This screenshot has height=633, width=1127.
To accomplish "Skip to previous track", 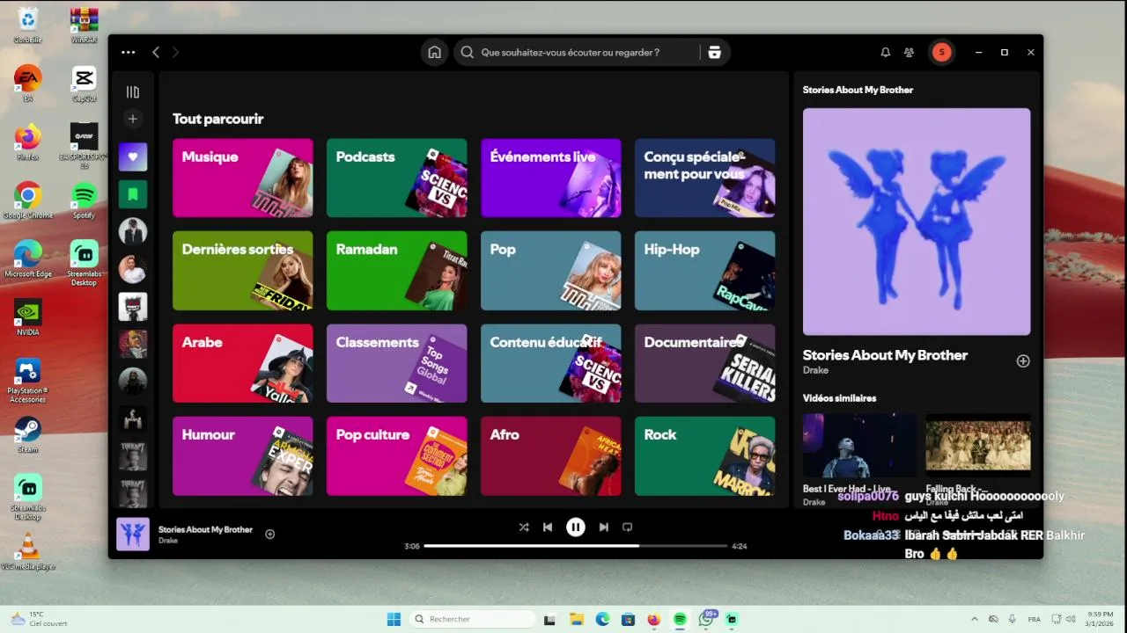I will pyautogui.click(x=548, y=527).
